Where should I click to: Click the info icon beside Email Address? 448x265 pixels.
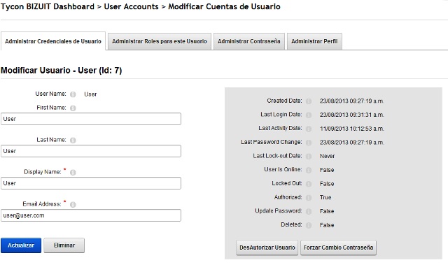pos(73,205)
